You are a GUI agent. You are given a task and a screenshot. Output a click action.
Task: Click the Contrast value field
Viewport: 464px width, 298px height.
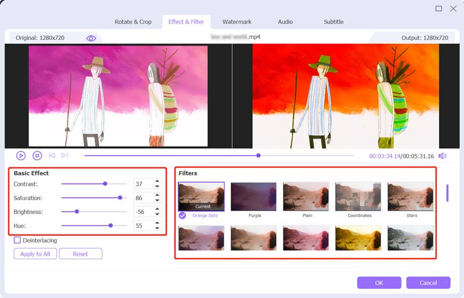tap(144, 183)
